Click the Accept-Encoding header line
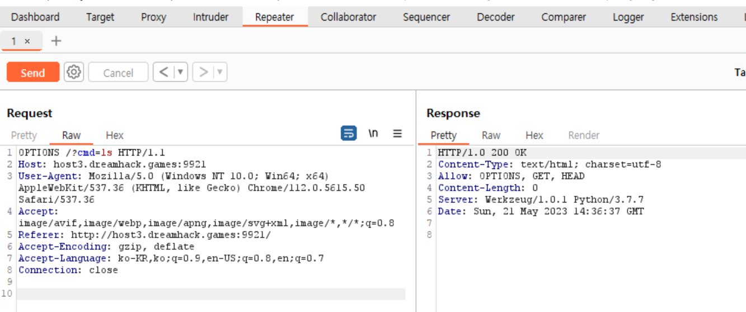This screenshot has width=746, height=312. [106, 247]
